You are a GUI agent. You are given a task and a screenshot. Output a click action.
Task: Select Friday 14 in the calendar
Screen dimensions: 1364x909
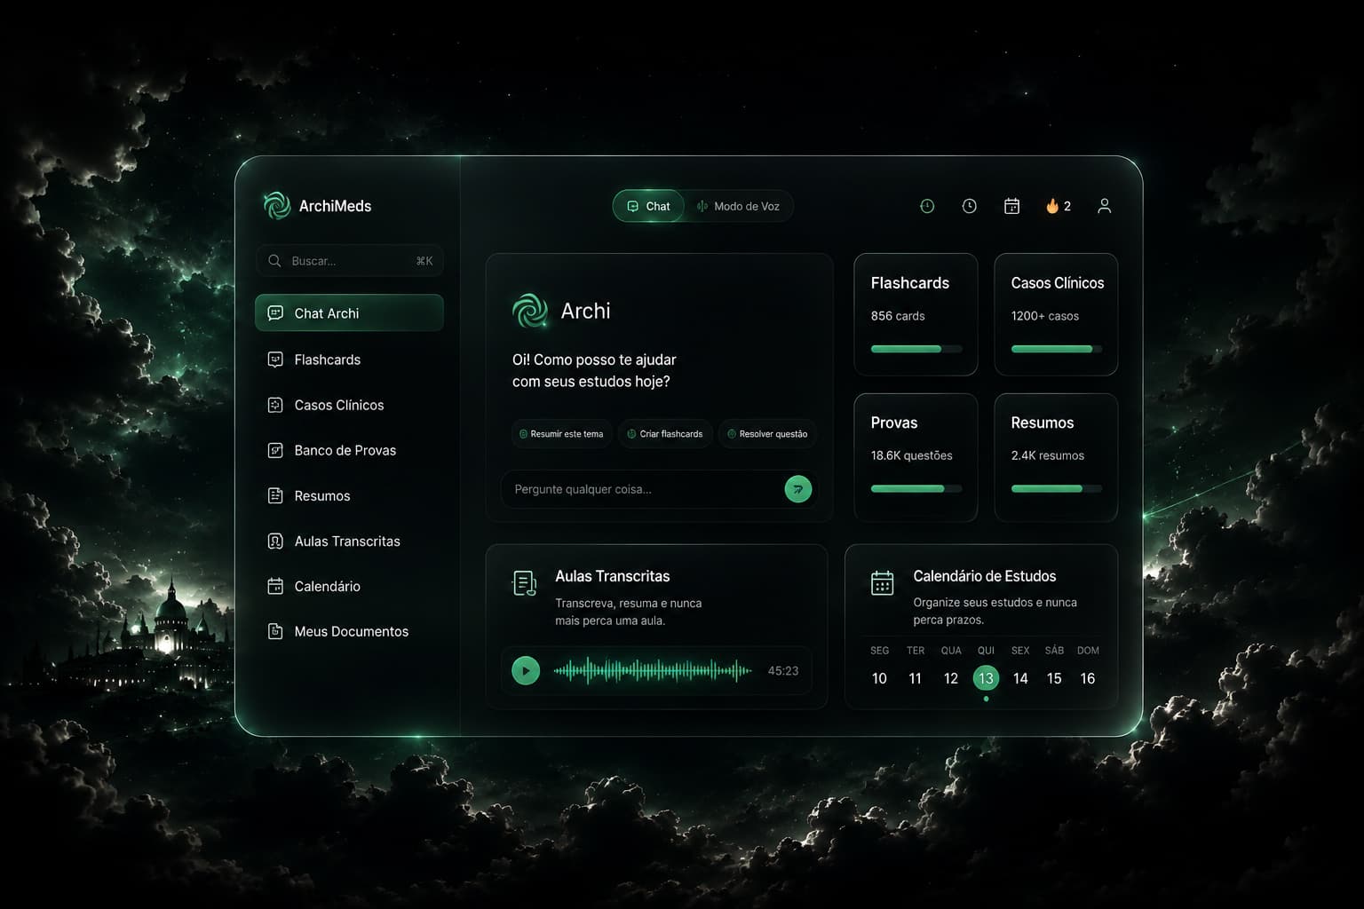[x=1020, y=678]
